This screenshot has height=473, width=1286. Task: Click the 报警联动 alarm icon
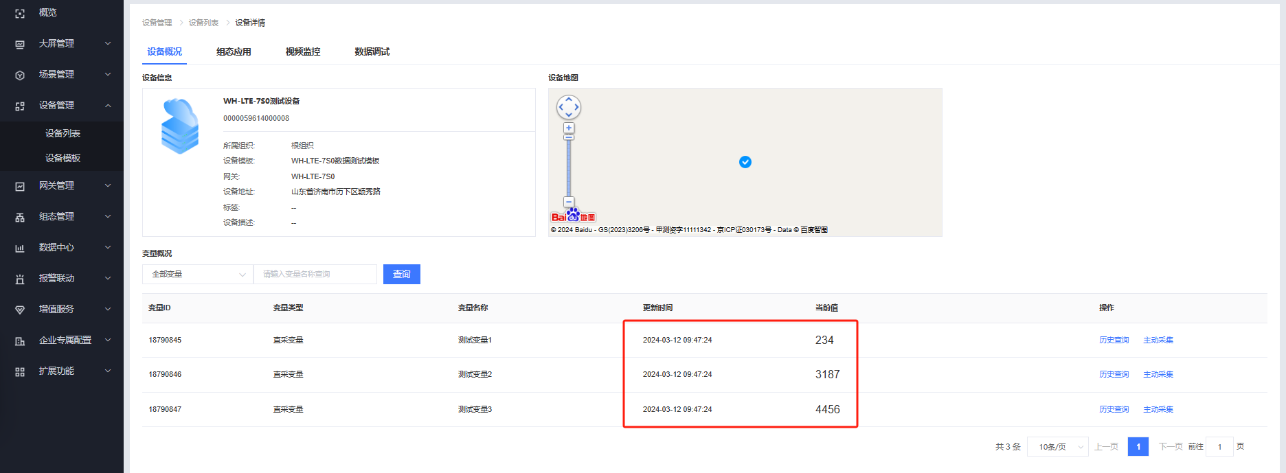[20, 279]
